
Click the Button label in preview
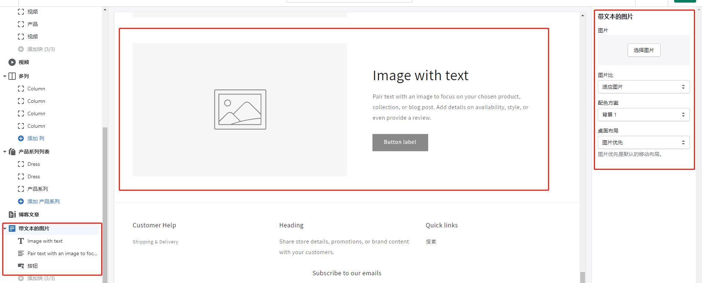pos(400,142)
